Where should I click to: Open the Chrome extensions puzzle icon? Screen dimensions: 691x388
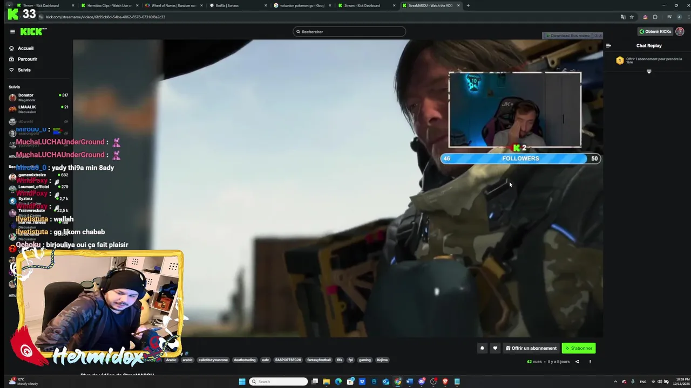655,17
